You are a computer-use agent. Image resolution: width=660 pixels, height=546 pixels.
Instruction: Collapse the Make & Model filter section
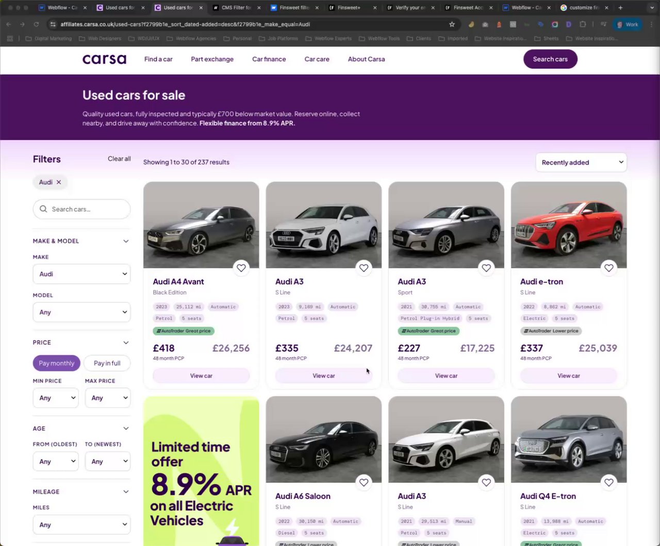[x=126, y=241]
